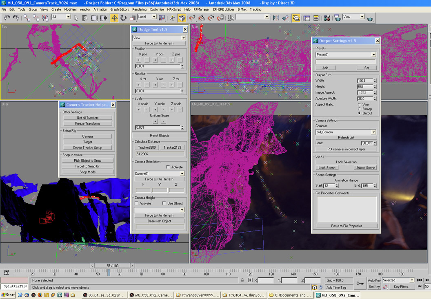Click the Undo arrow in the main toolbar
The width and height of the screenshot is (431, 299).
click(x=7, y=18)
